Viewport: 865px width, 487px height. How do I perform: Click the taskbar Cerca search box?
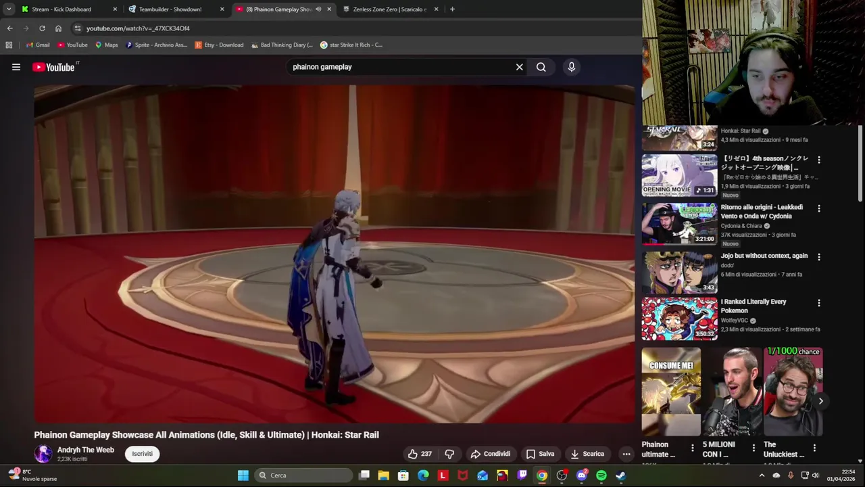(303, 476)
